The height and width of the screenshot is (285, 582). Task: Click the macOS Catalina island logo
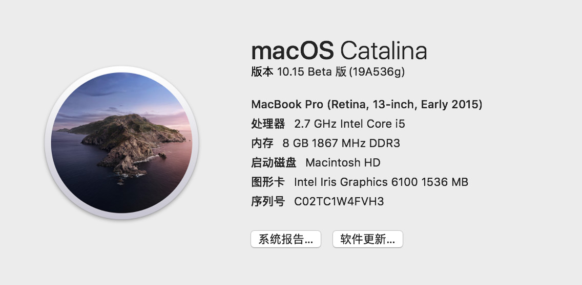(x=122, y=142)
